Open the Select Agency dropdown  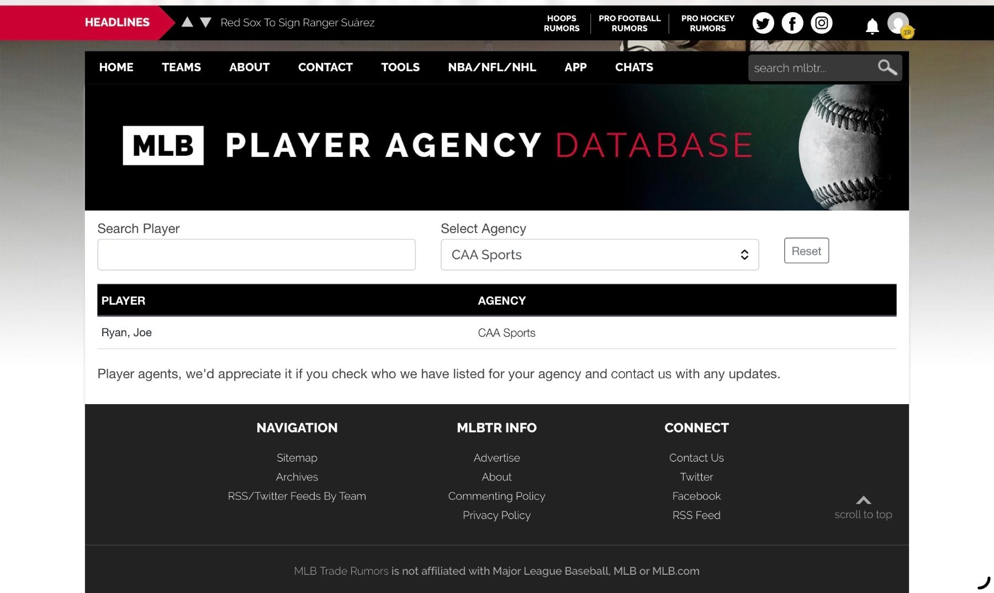(x=599, y=255)
